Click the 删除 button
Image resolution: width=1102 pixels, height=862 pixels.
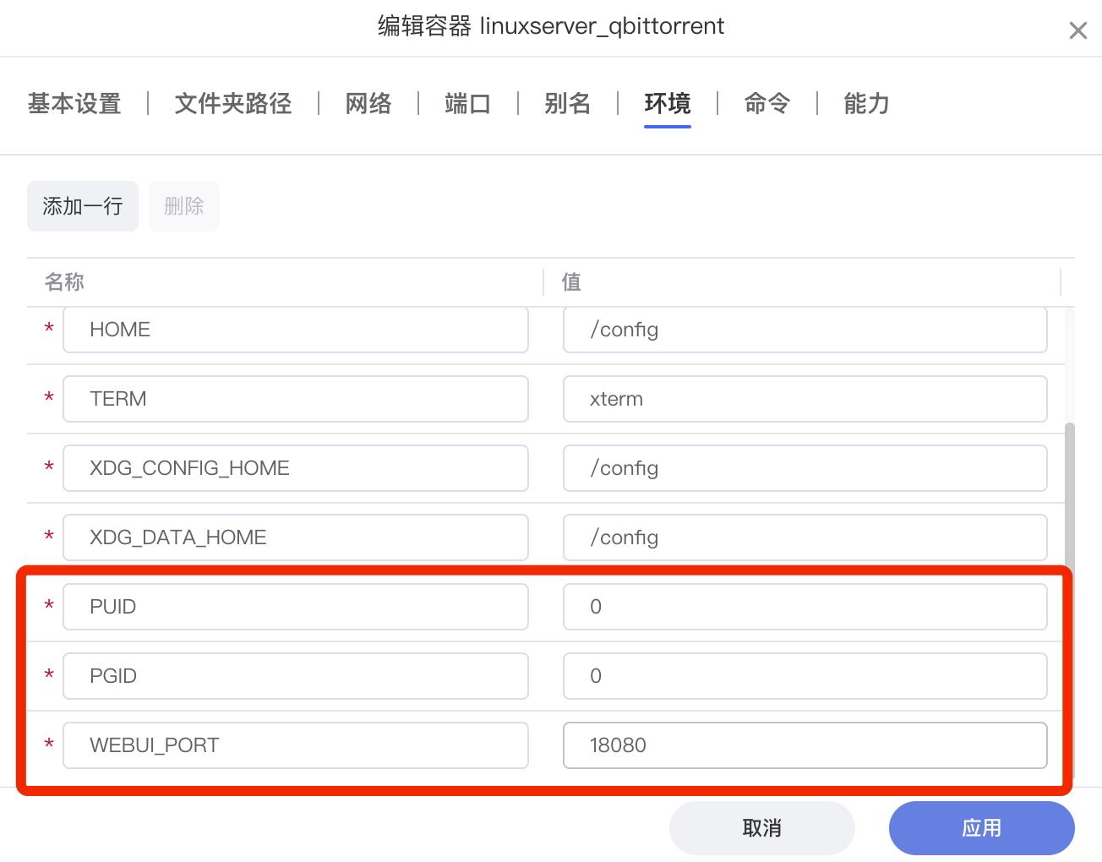pos(183,206)
